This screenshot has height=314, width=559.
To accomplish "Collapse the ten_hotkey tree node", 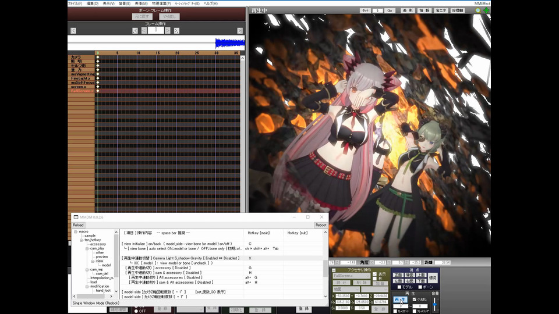I will pos(82,240).
